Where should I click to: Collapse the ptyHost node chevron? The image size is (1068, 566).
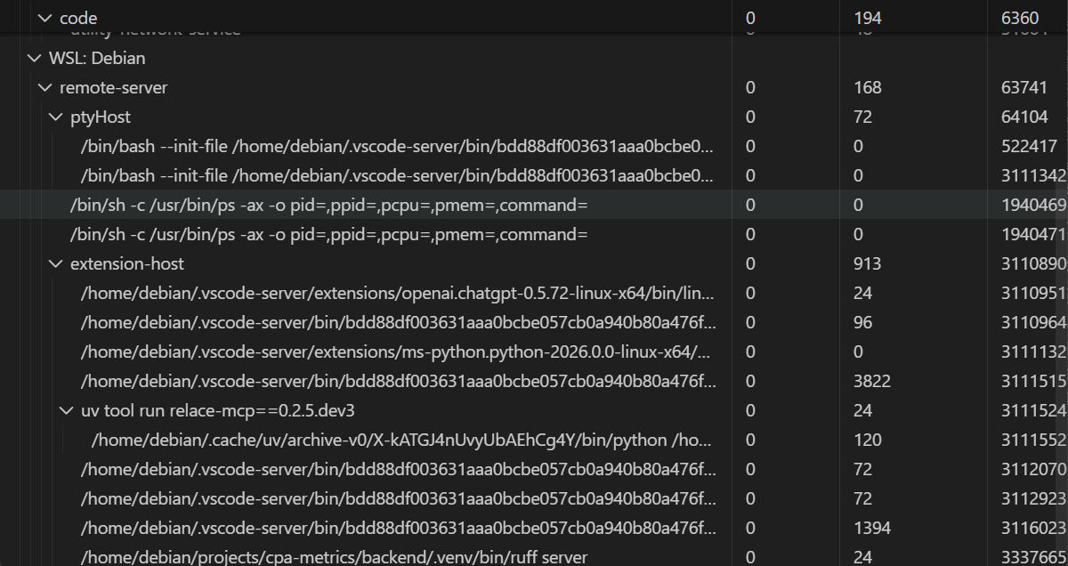pos(56,117)
